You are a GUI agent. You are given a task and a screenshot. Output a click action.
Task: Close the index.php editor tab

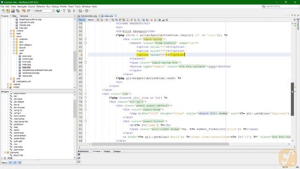point(115,16)
